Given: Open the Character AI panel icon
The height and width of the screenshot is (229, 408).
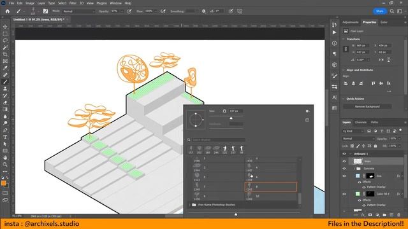Looking at the screenshot, I should [x=334, y=97].
